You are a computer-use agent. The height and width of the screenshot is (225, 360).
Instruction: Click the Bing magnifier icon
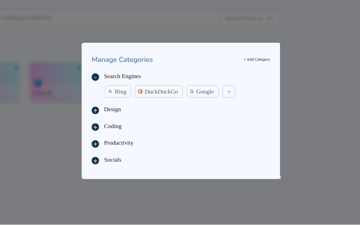tap(110, 92)
